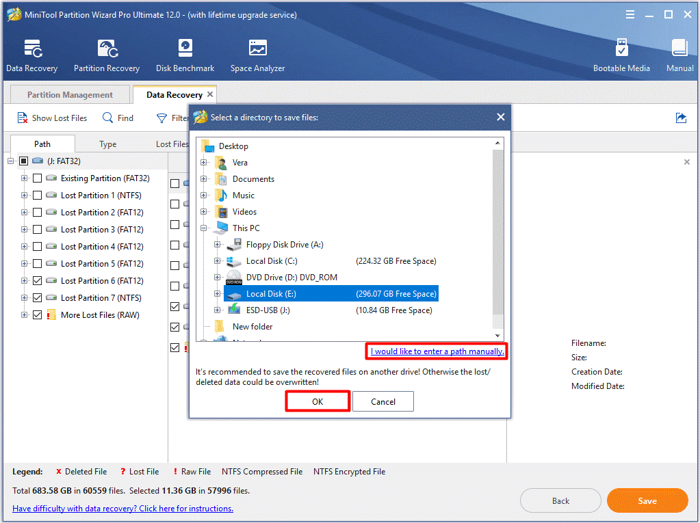Select Local Disk (E:) drive
Screen dimensions: 700x523
pos(330,294)
